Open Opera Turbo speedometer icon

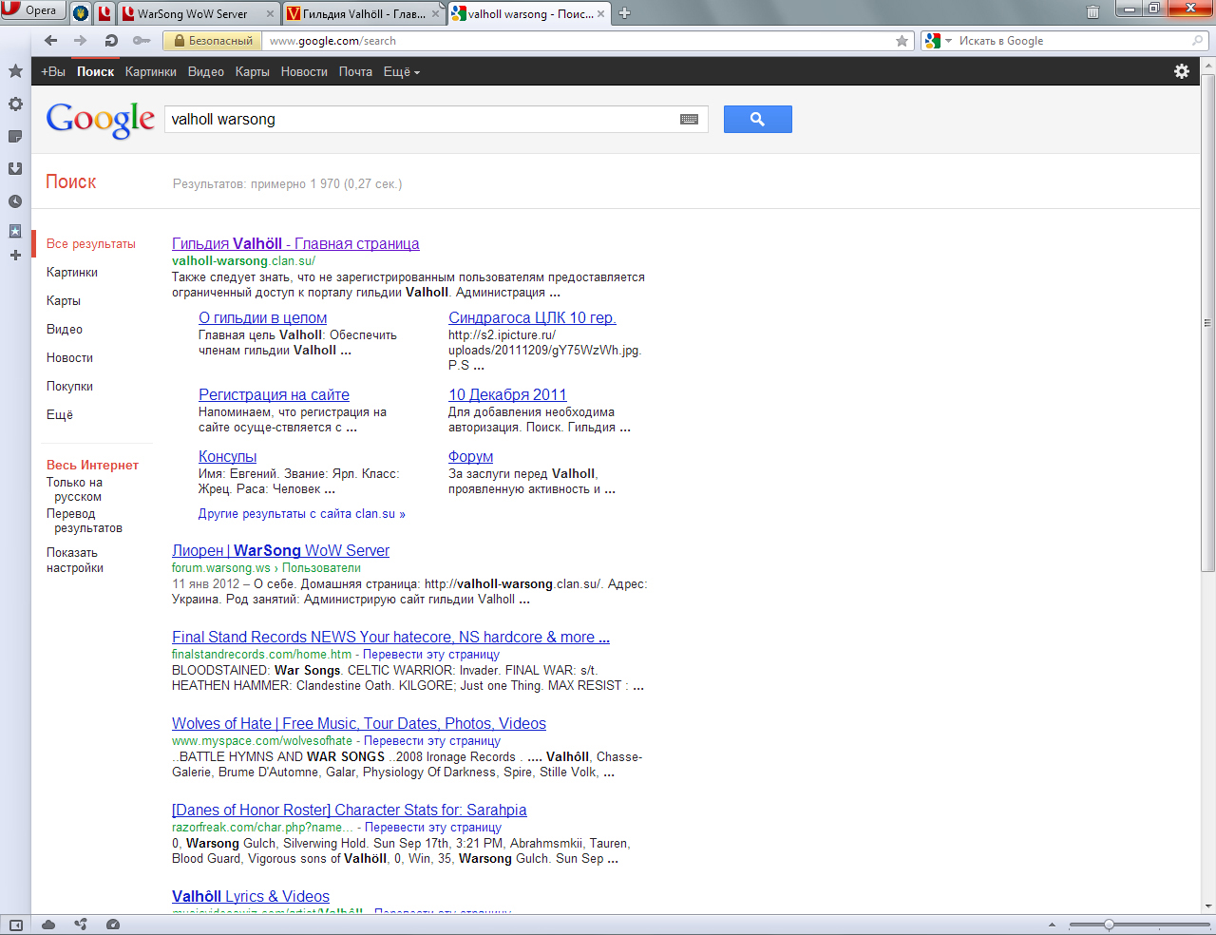click(x=113, y=925)
